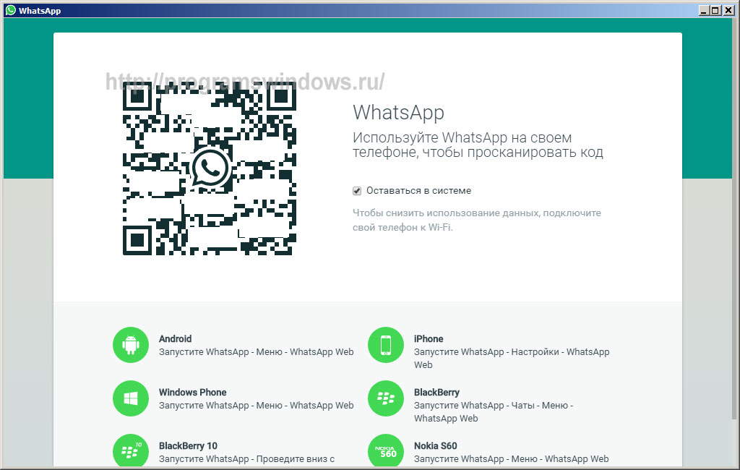This screenshot has width=740, height=470.
Task: Click Android instruction 'Запустите WhatsApp - Меню'
Action: [257, 352]
